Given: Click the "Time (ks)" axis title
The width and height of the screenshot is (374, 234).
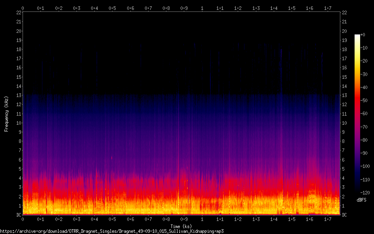Looking at the screenshot, I should (181, 225).
